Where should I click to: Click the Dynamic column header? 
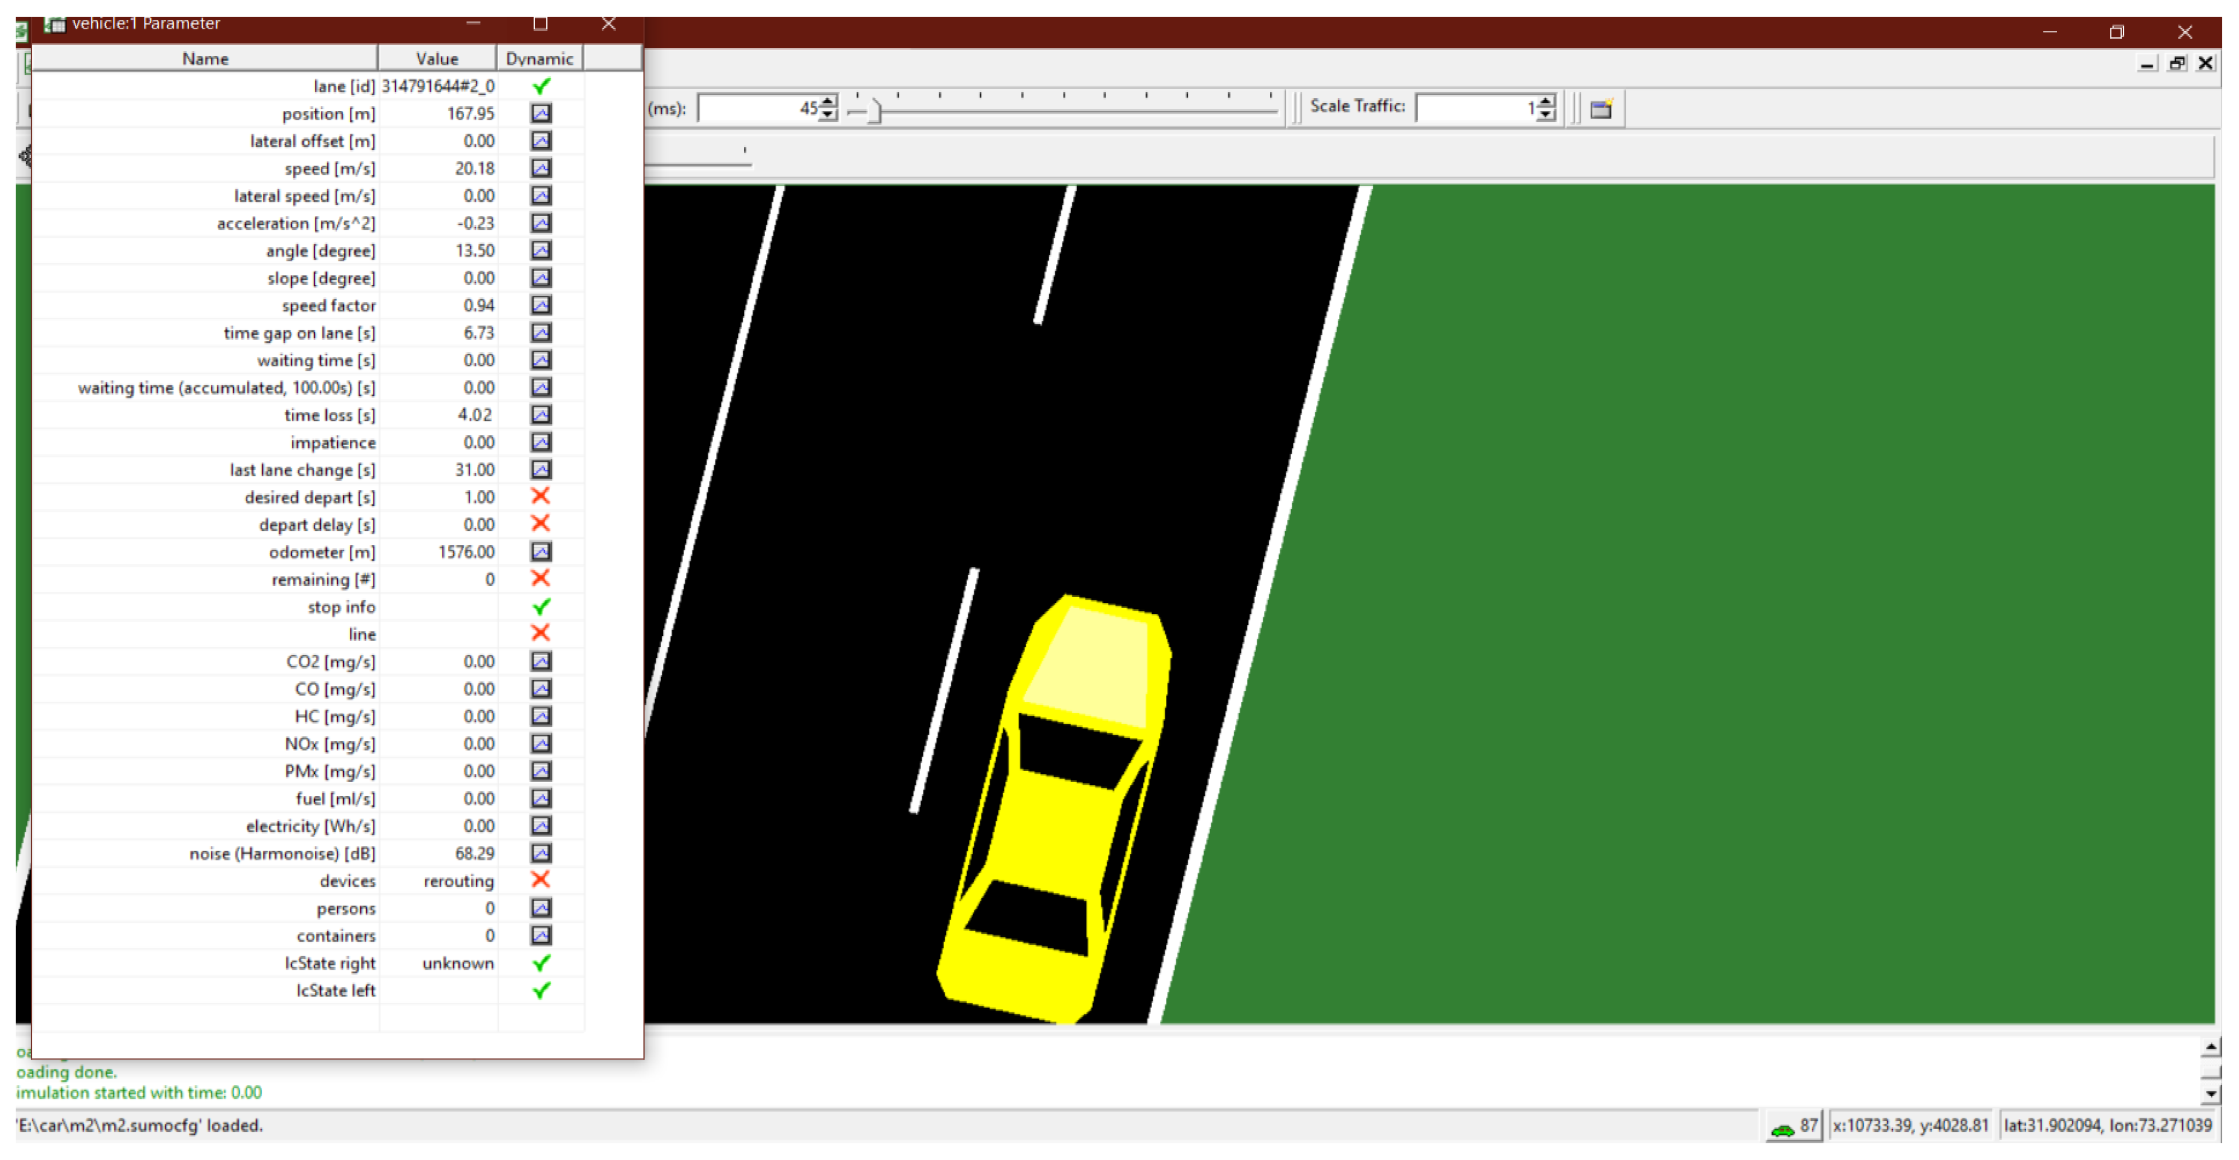[539, 58]
